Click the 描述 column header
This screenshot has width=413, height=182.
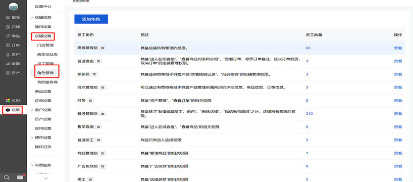pos(145,35)
